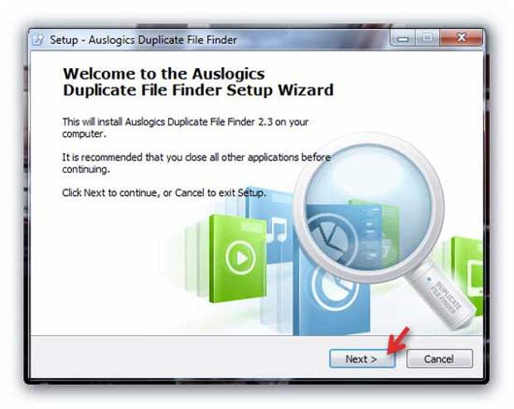
Task: Click the recommendation to close other applications
Action: coord(196,163)
